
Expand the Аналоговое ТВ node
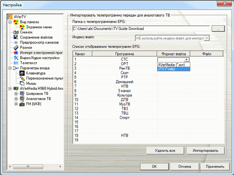click(x=16, y=99)
